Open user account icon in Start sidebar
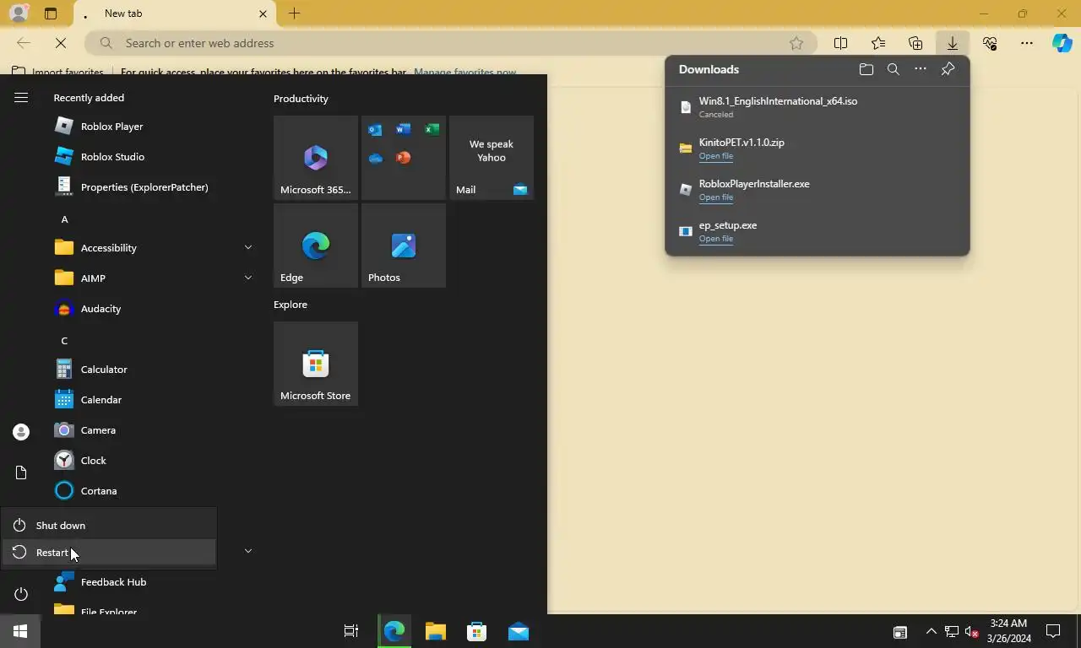1081x648 pixels. pos(21,432)
